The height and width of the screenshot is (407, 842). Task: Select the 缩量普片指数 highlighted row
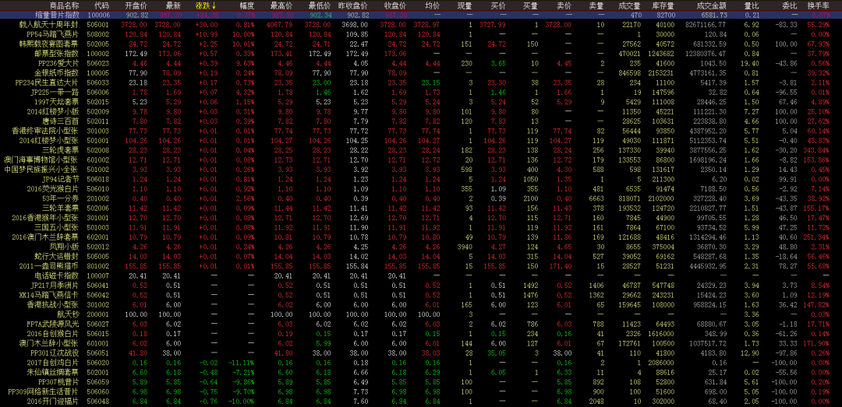point(421,16)
